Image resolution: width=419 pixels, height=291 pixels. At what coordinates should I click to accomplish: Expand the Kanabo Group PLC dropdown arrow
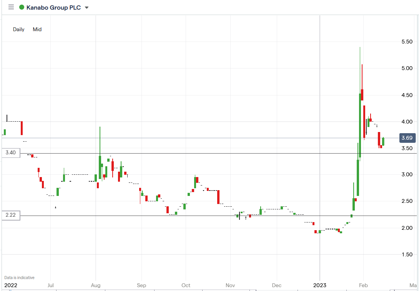86,7
